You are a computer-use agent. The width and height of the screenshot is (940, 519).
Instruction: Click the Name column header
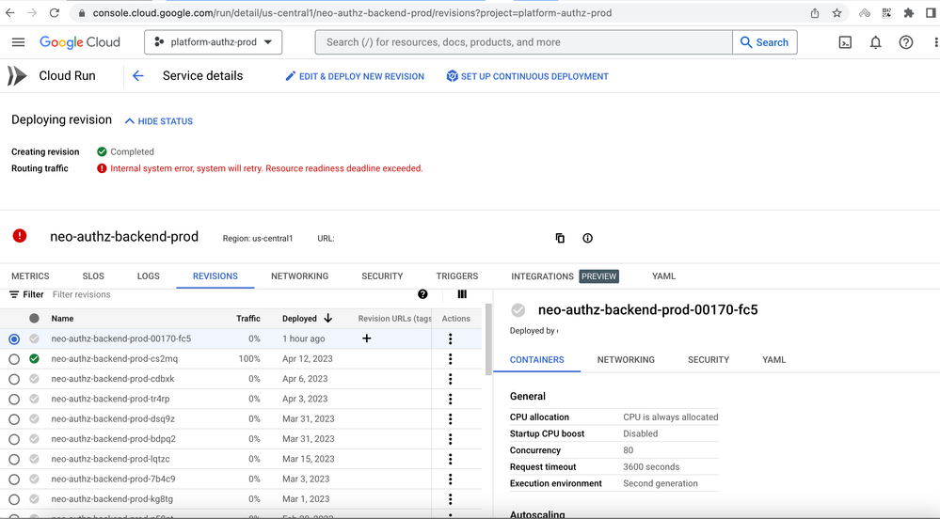[x=62, y=318]
